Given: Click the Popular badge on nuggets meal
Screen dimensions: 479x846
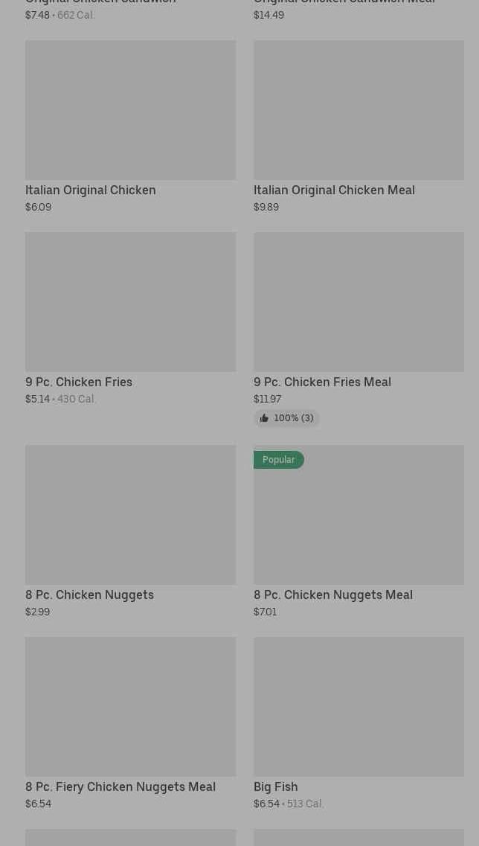Looking at the screenshot, I should (278, 460).
